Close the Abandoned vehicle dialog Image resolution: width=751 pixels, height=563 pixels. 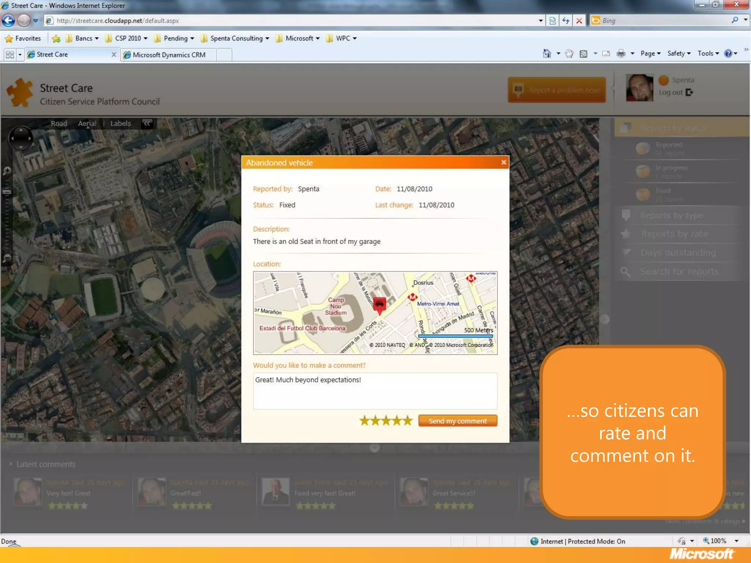pos(503,162)
